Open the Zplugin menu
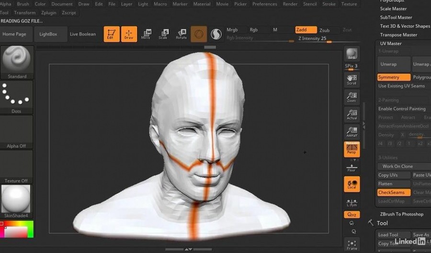Screen dimensions: 431x253 (49, 12)
